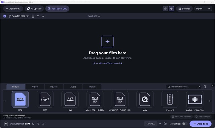Select MP4 HEVC - Full HD preset
This screenshot has width=215, height=128.
pos(120,99)
